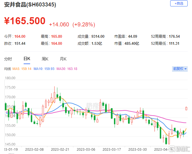The height and width of the screenshot is (154, 192).
Task: Click MA5: 159.14 indicator label
Action: 22,69
